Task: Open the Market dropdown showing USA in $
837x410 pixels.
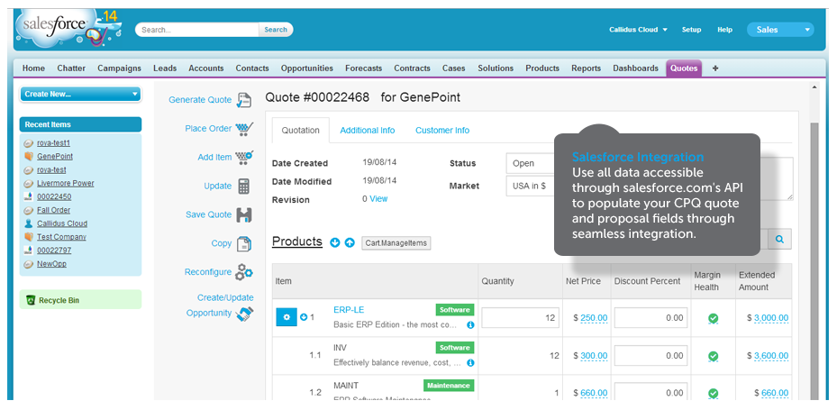Action: 531,186
